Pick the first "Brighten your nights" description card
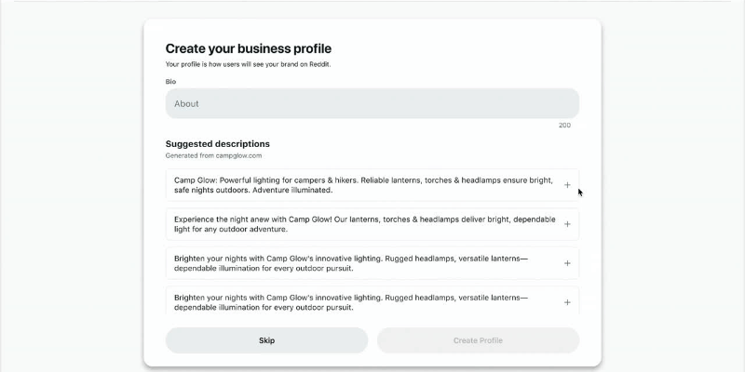The height and width of the screenshot is (372, 745). (x=363, y=263)
